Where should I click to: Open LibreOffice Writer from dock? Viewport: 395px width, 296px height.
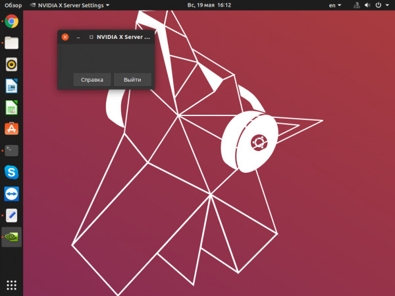click(11, 86)
